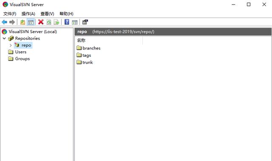Export the list with the export icon
This screenshot has height=161, width=272.
pos(57,22)
